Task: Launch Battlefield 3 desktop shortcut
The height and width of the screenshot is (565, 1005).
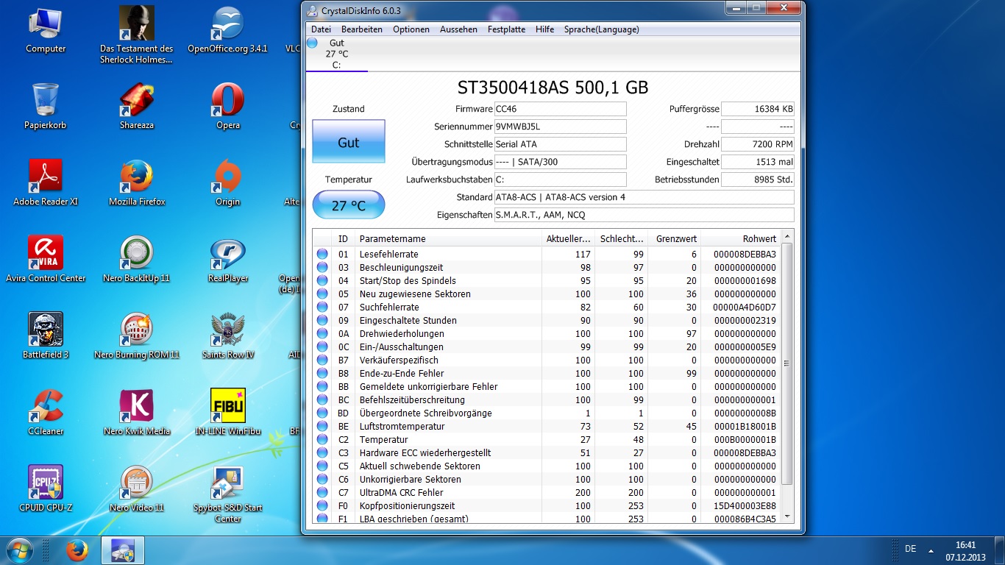Action: click(x=46, y=335)
